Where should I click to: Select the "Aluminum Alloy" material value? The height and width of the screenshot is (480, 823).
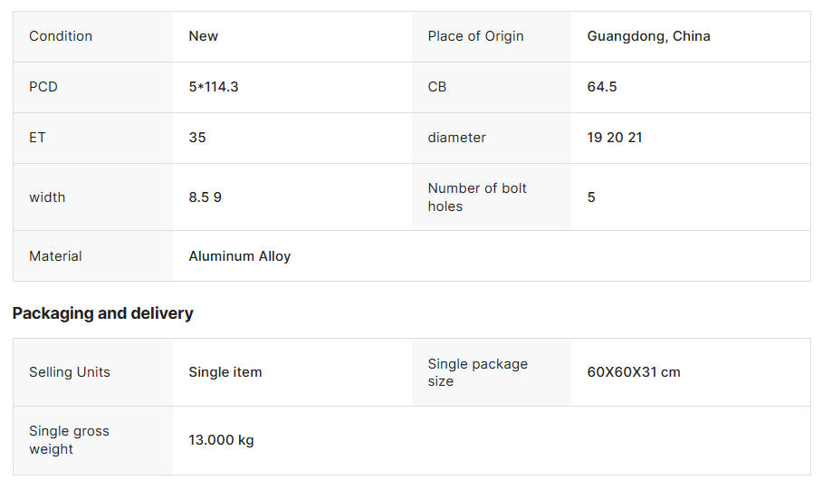(240, 256)
